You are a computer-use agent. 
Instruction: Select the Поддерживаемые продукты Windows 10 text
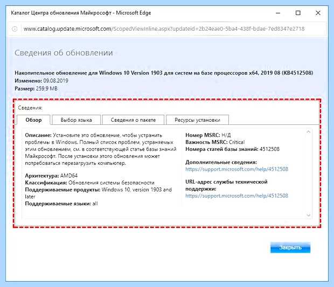click(98, 193)
